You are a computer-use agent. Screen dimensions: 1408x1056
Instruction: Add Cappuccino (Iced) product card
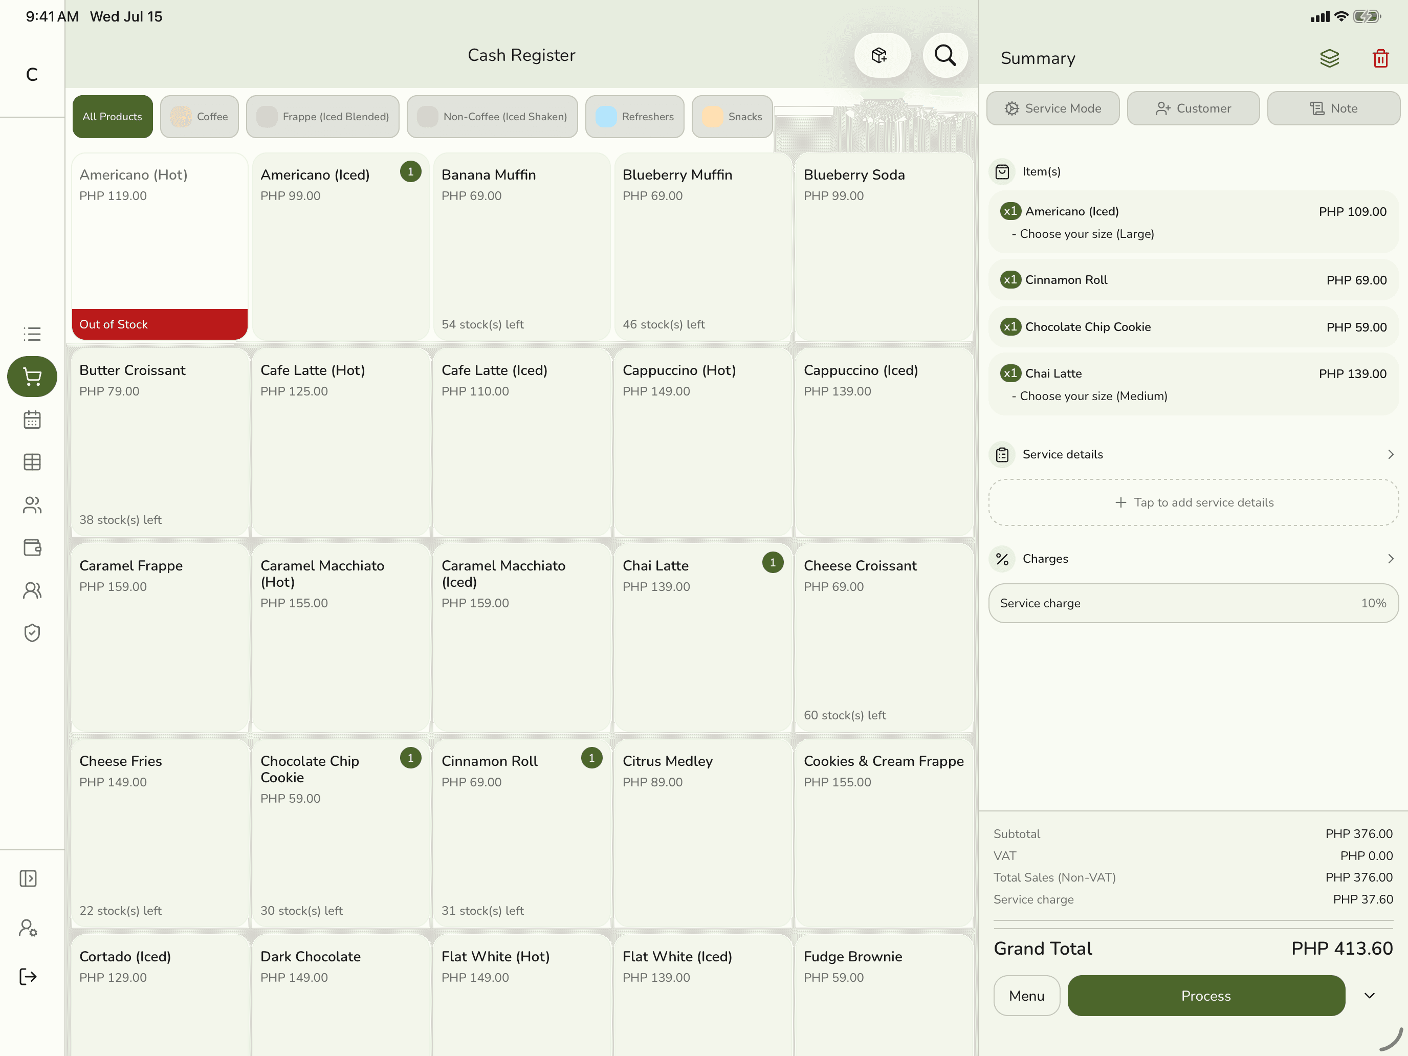tap(884, 442)
